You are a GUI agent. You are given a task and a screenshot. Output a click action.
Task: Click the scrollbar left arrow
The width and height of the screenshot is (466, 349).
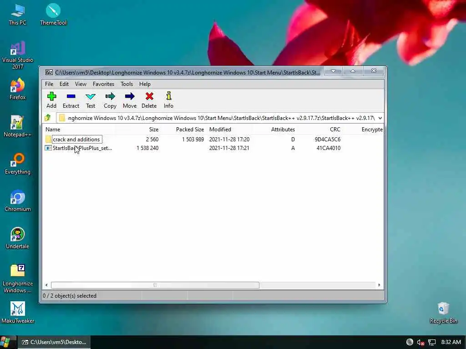(46, 285)
